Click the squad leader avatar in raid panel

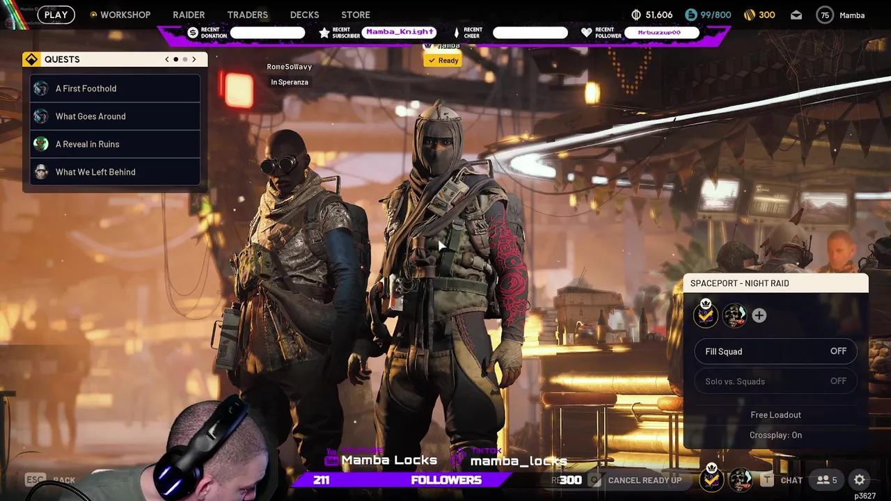click(x=705, y=315)
